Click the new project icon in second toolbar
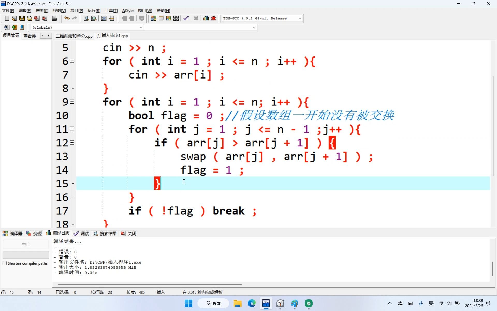The image size is (497, 311). pyautogui.click(x=7, y=27)
